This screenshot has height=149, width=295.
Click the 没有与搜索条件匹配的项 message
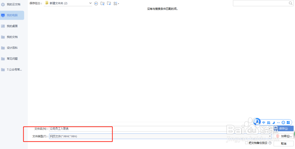[x=162, y=9]
